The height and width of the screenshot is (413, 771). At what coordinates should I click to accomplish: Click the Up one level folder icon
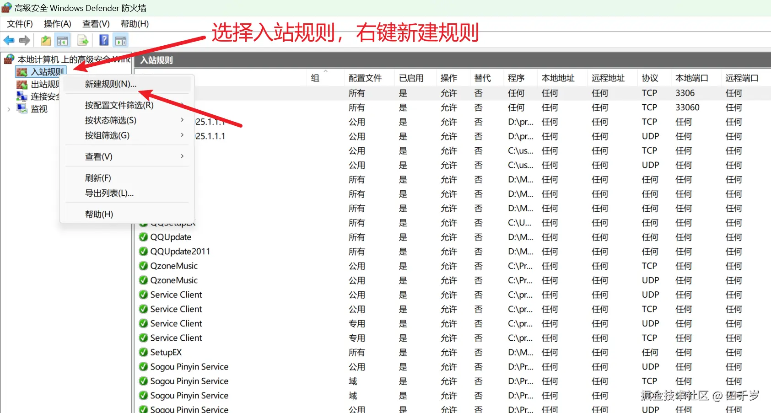pos(46,41)
